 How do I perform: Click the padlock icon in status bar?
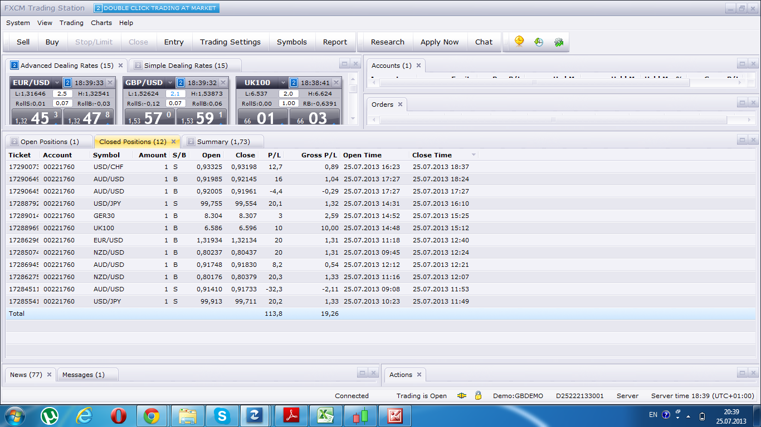478,395
